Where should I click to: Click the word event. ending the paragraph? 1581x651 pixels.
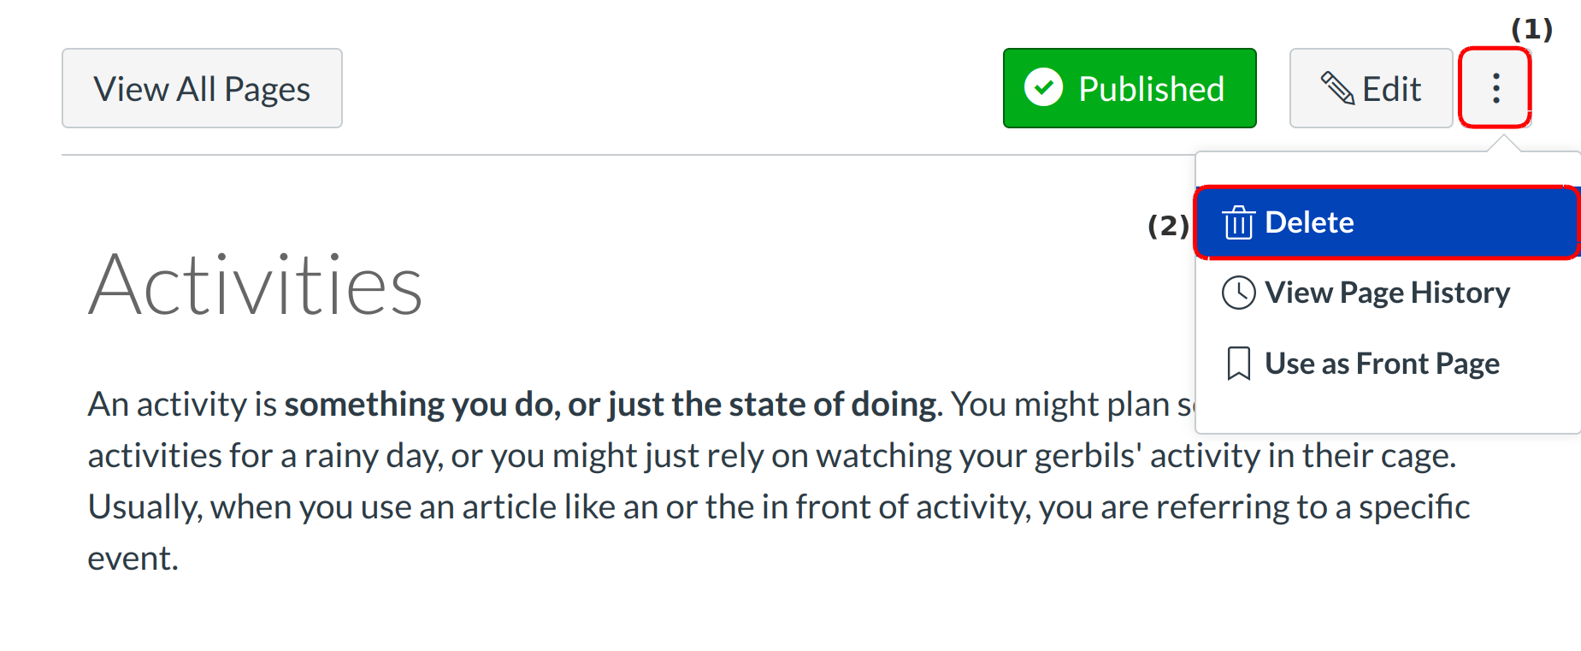(x=133, y=559)
